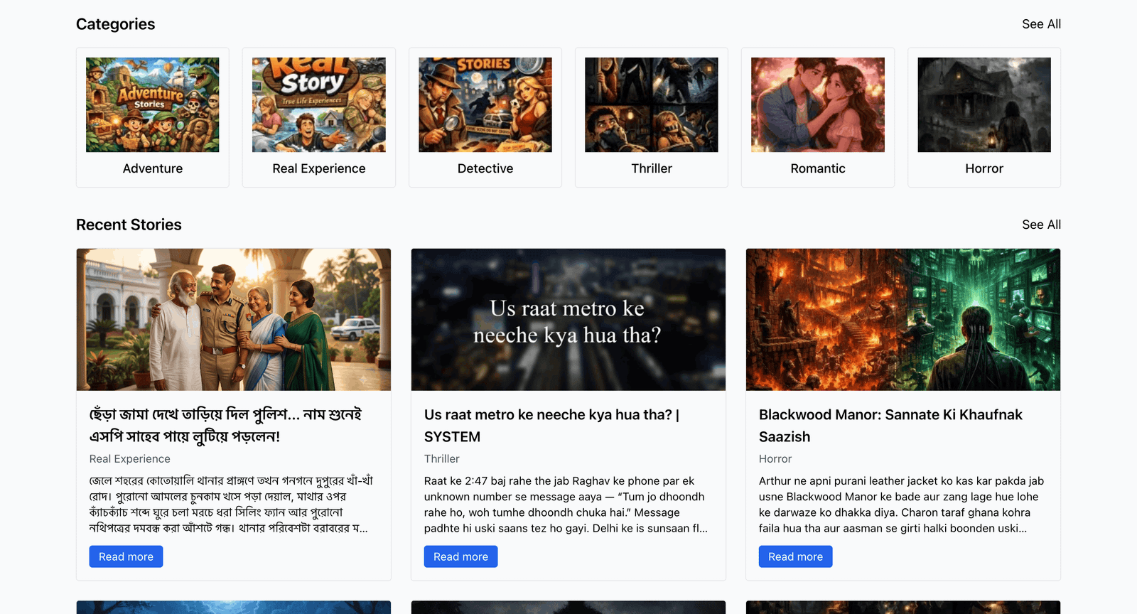Read more of the Blackwood Manor story
The image size is (1137, 614).
(x=795, y=556)
